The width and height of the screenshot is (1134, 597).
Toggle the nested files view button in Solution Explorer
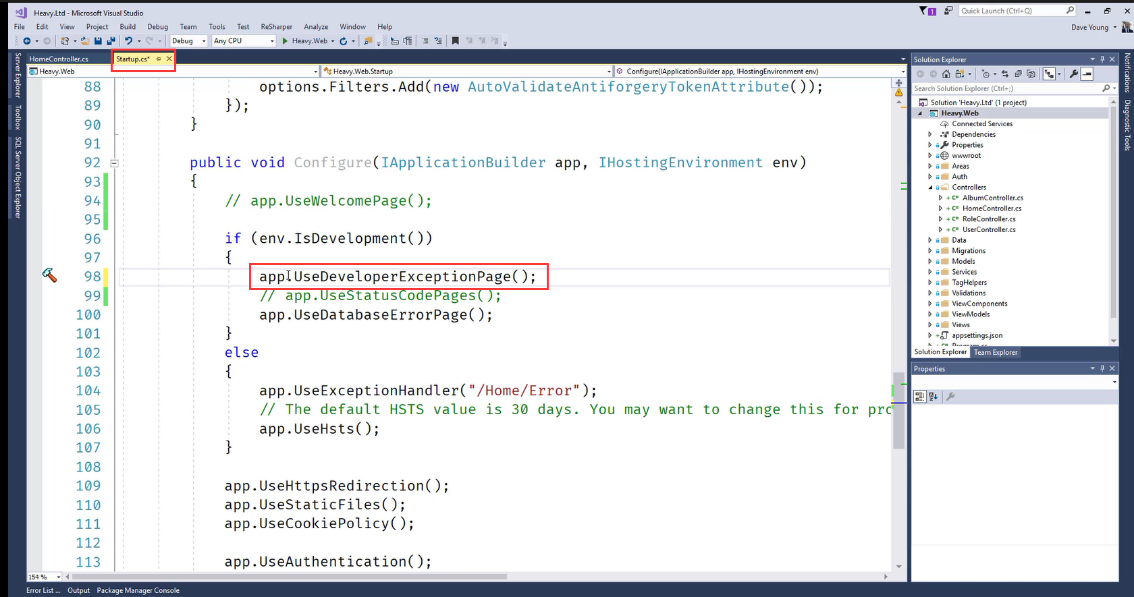pos(1049,74)
